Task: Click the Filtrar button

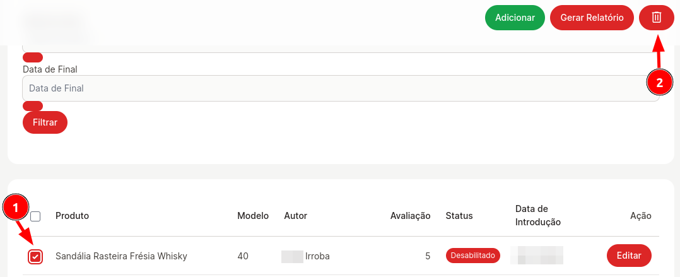Action: click(45, 122)
